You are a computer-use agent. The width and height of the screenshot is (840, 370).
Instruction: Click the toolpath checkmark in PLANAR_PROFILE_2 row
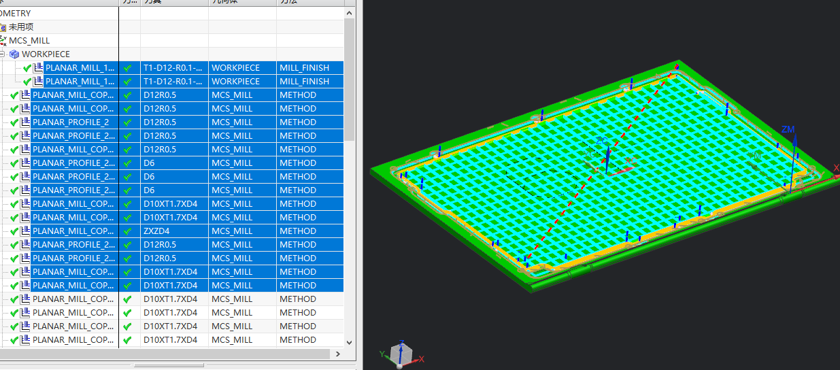[x=127, y=122]
